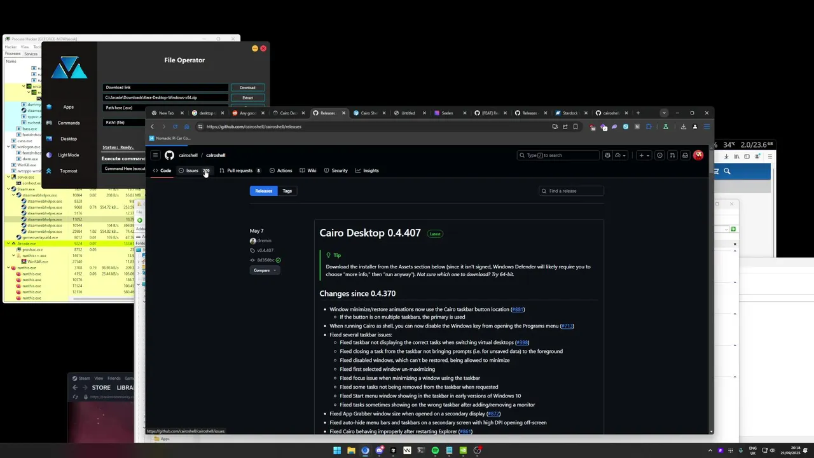814x458 pixels.
Task: Open the Security tab
Action: click(x=336, y=170)
